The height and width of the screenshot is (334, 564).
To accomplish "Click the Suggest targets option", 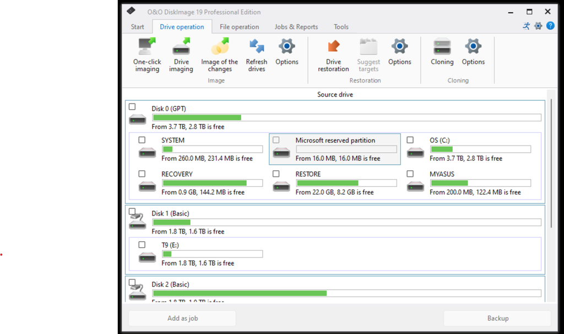I will click(x=368, y=54).
